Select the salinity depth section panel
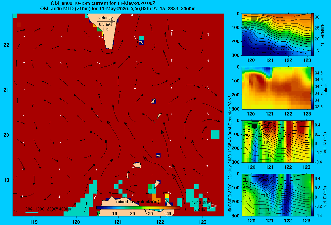The width and height of the screenshot is (331, 225). click(x=276, y=88)
